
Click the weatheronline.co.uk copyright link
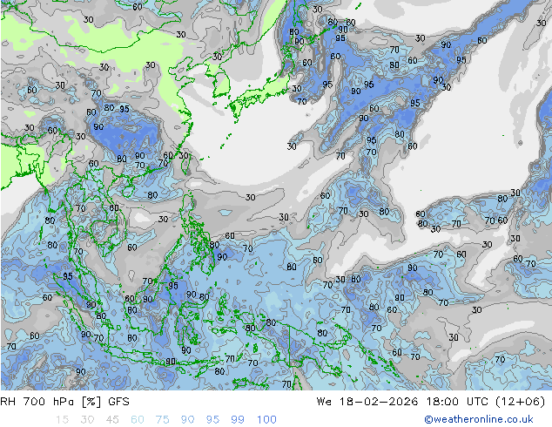[478, 419]
